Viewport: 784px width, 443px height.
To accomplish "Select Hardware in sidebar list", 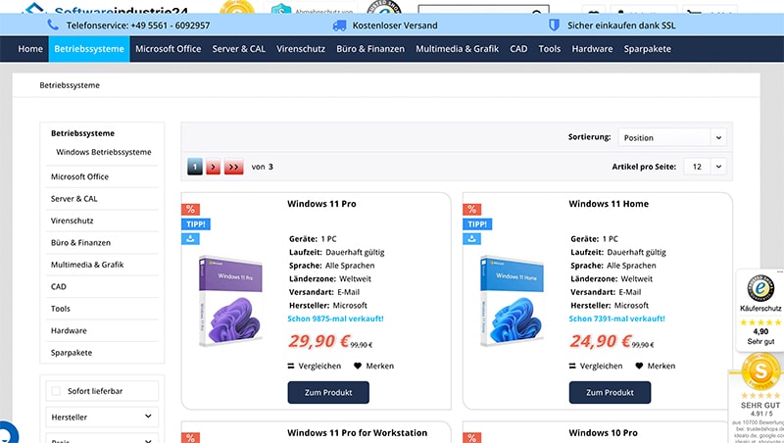I will [x=69, y=330].
